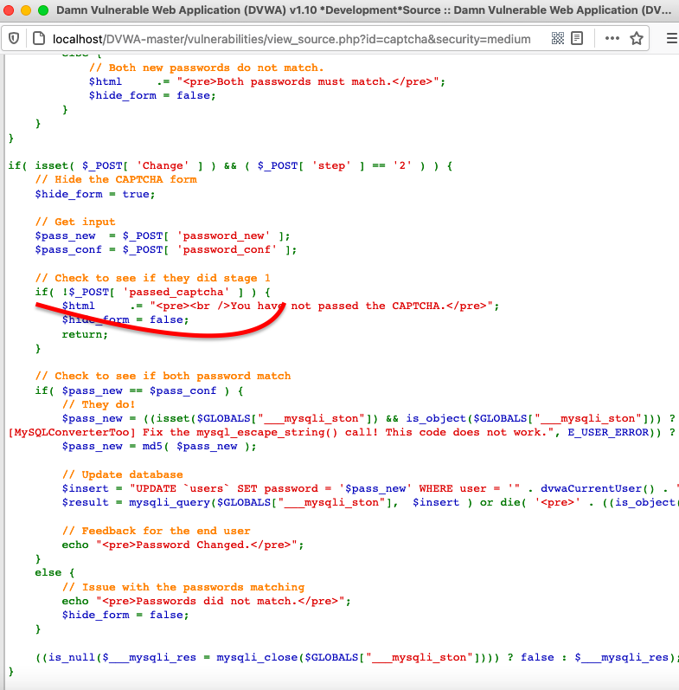Bookmark this page with the star icon

pyautogui.click(x=637, y=39)
